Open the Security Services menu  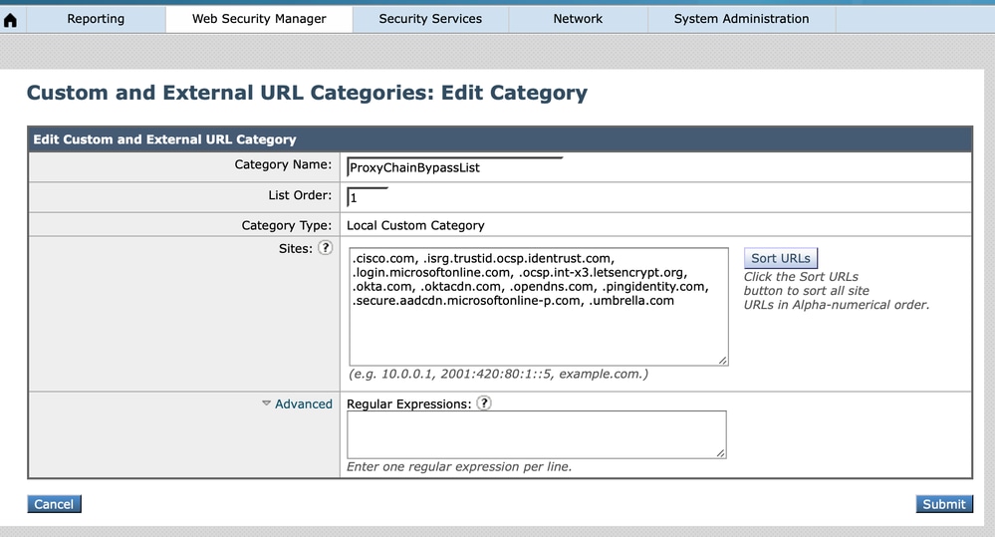[x=430, y=19]
